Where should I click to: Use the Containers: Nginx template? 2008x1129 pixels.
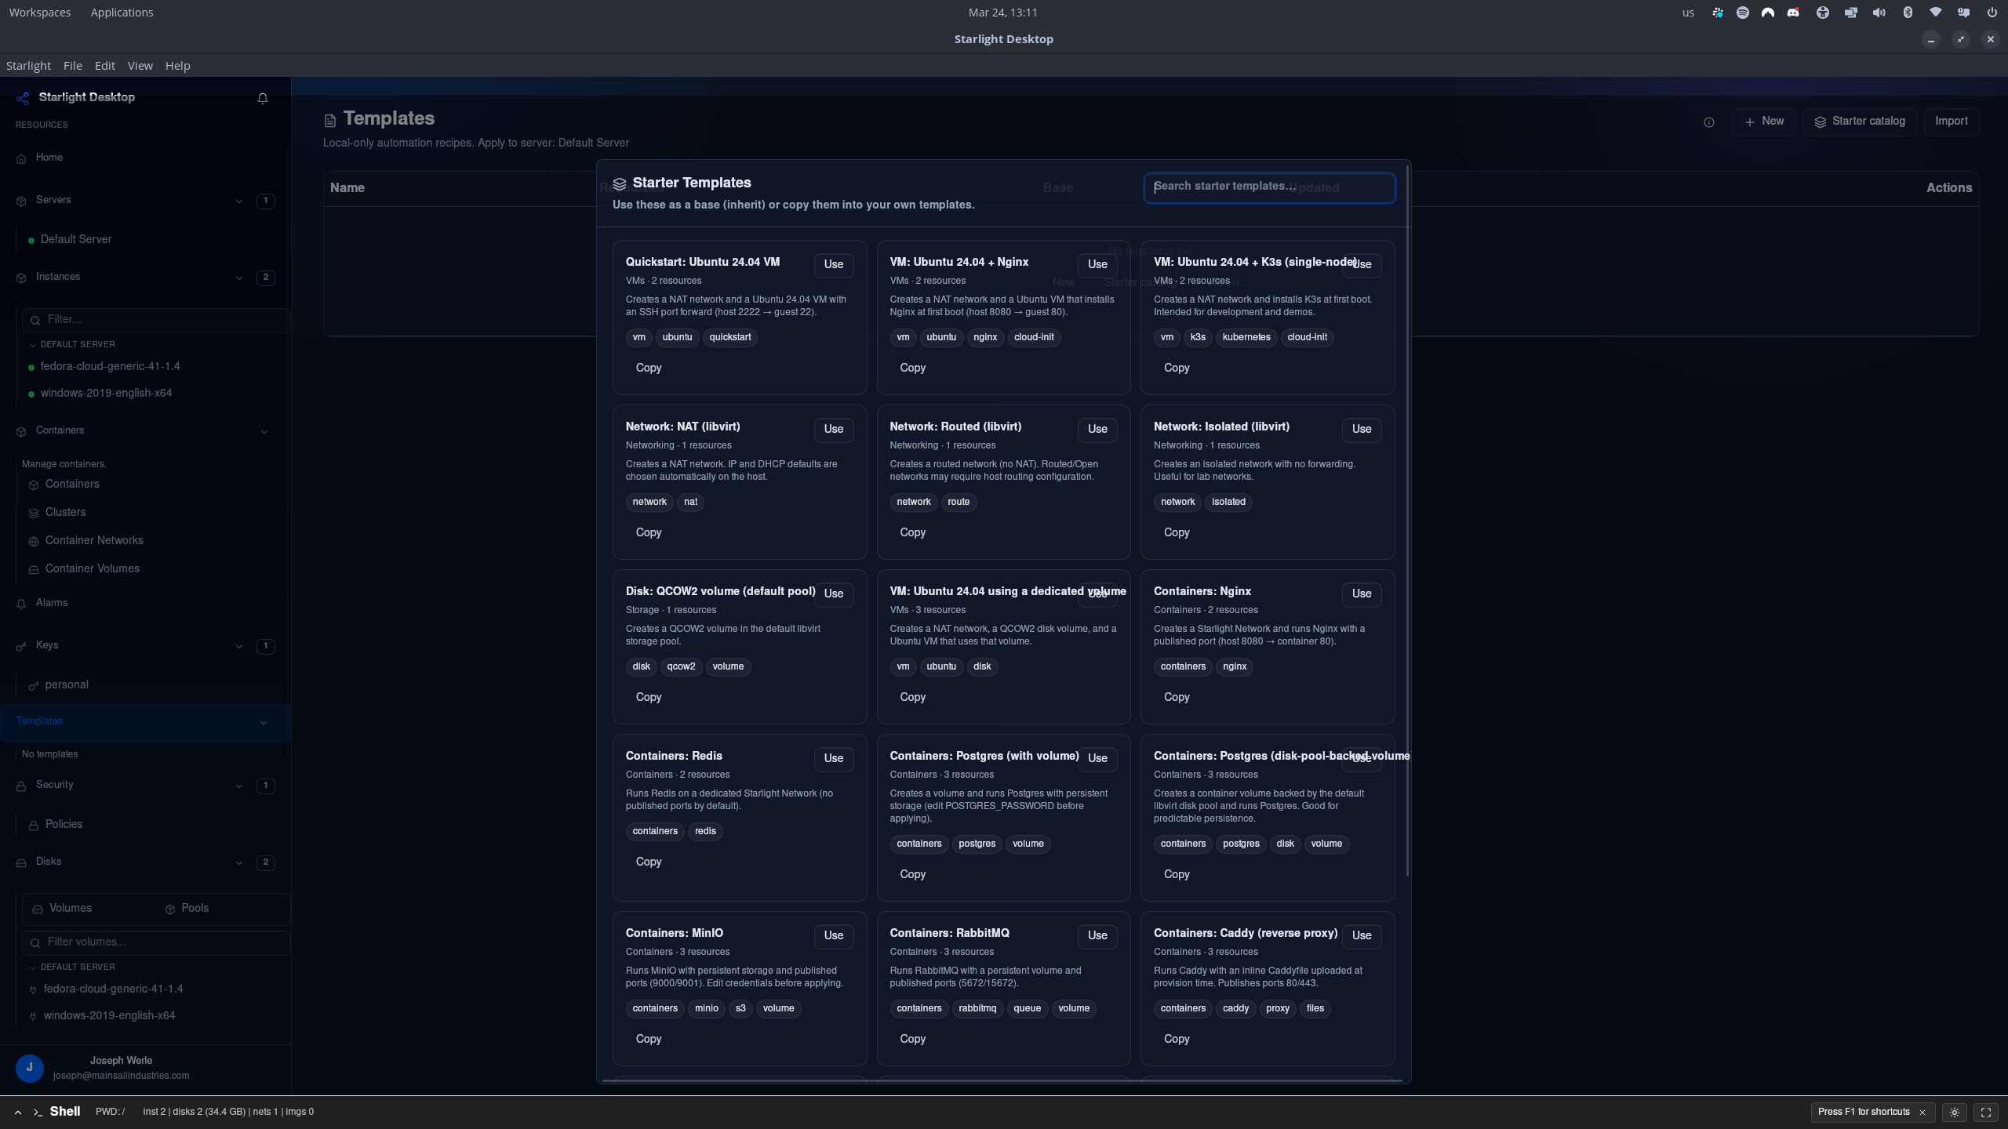click(x=1362, y=594)
